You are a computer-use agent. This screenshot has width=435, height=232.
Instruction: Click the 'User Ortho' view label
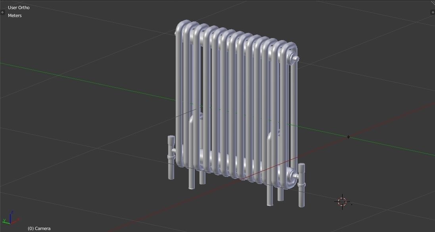pyautogui.click(x=19, y=8)
